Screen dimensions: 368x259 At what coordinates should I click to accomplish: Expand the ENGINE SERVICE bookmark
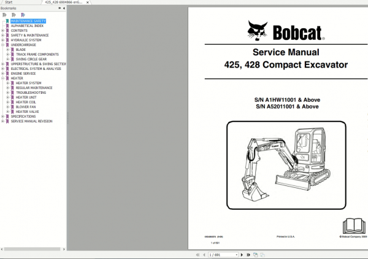point(2,74)
